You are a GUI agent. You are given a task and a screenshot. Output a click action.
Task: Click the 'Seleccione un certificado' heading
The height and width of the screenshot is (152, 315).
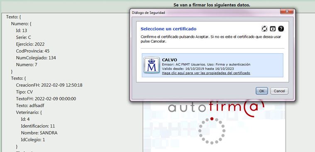168,29
